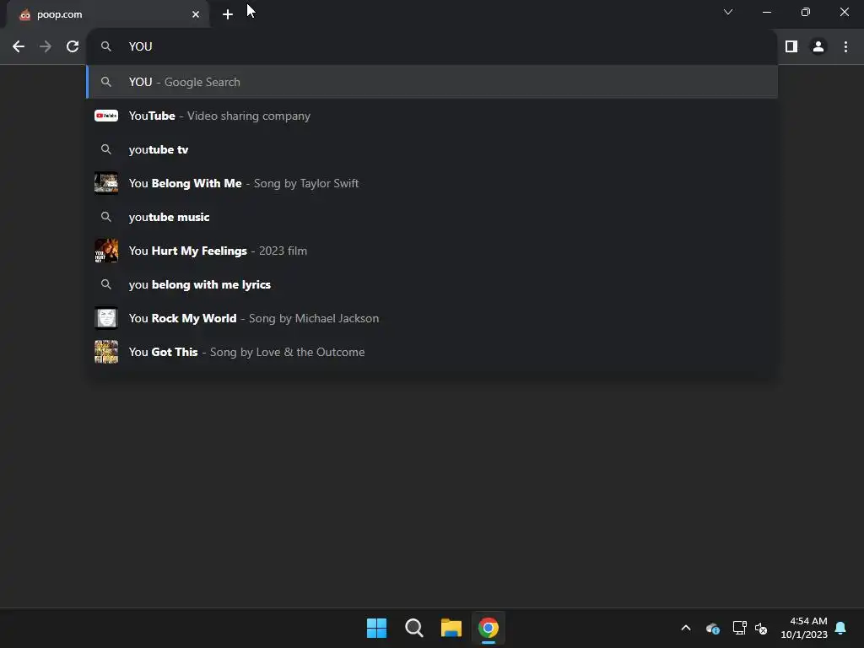864x648 pixels.
Task: Choose the YouTube video sharing company suggestion
Action: coord(432,116)
